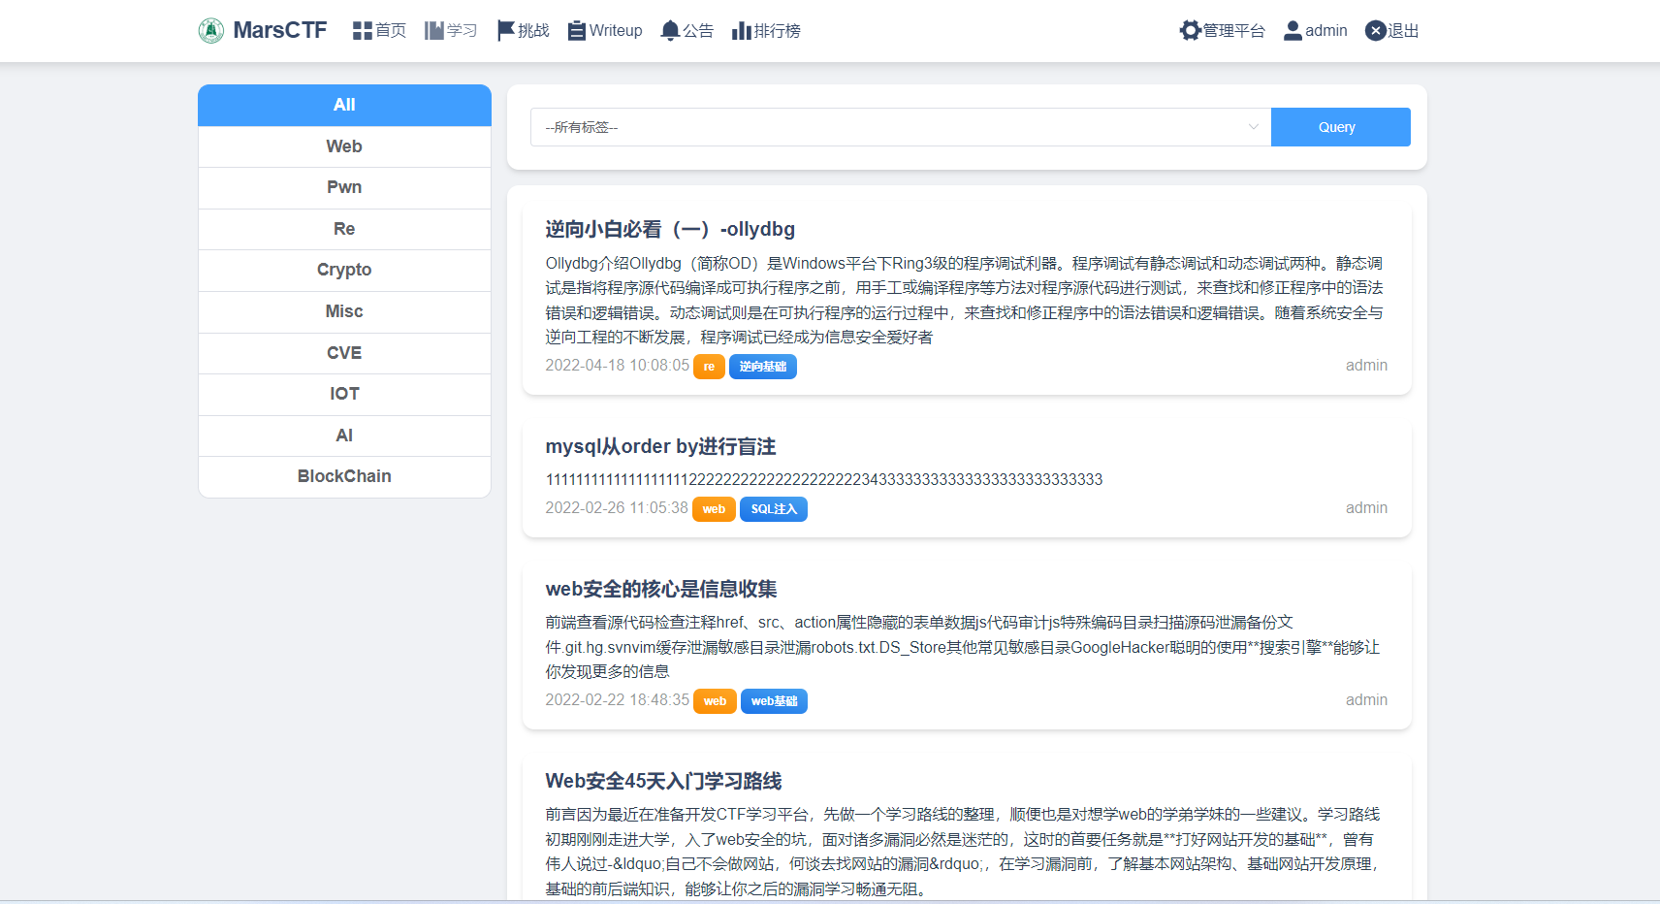This screenshot has height=904, width=1660.
Task: Click the Query button
Action: pos(1341,127)
